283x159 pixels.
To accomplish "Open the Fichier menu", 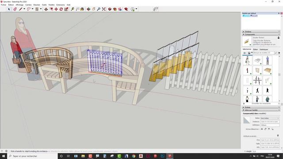I will point(4,5).
